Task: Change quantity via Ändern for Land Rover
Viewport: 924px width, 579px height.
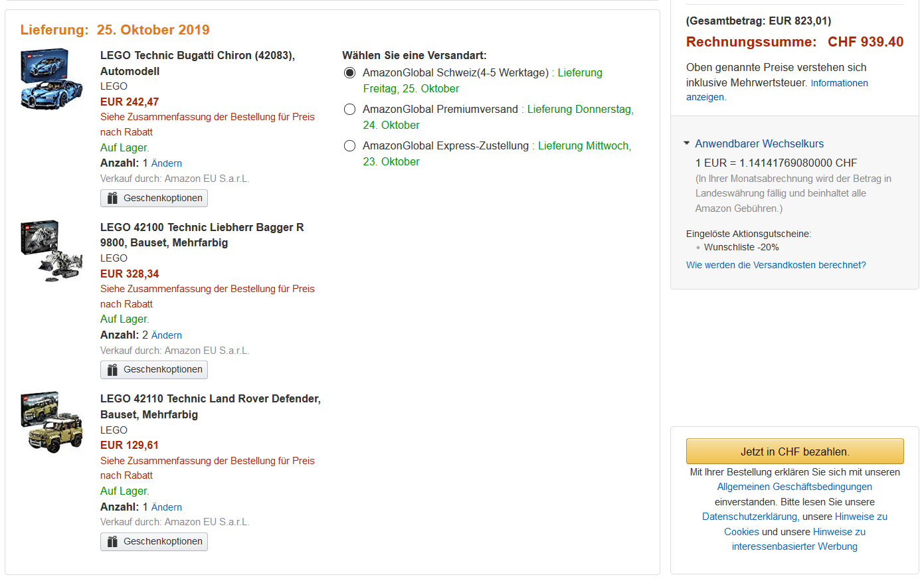Action: click(x=166, y=507)
